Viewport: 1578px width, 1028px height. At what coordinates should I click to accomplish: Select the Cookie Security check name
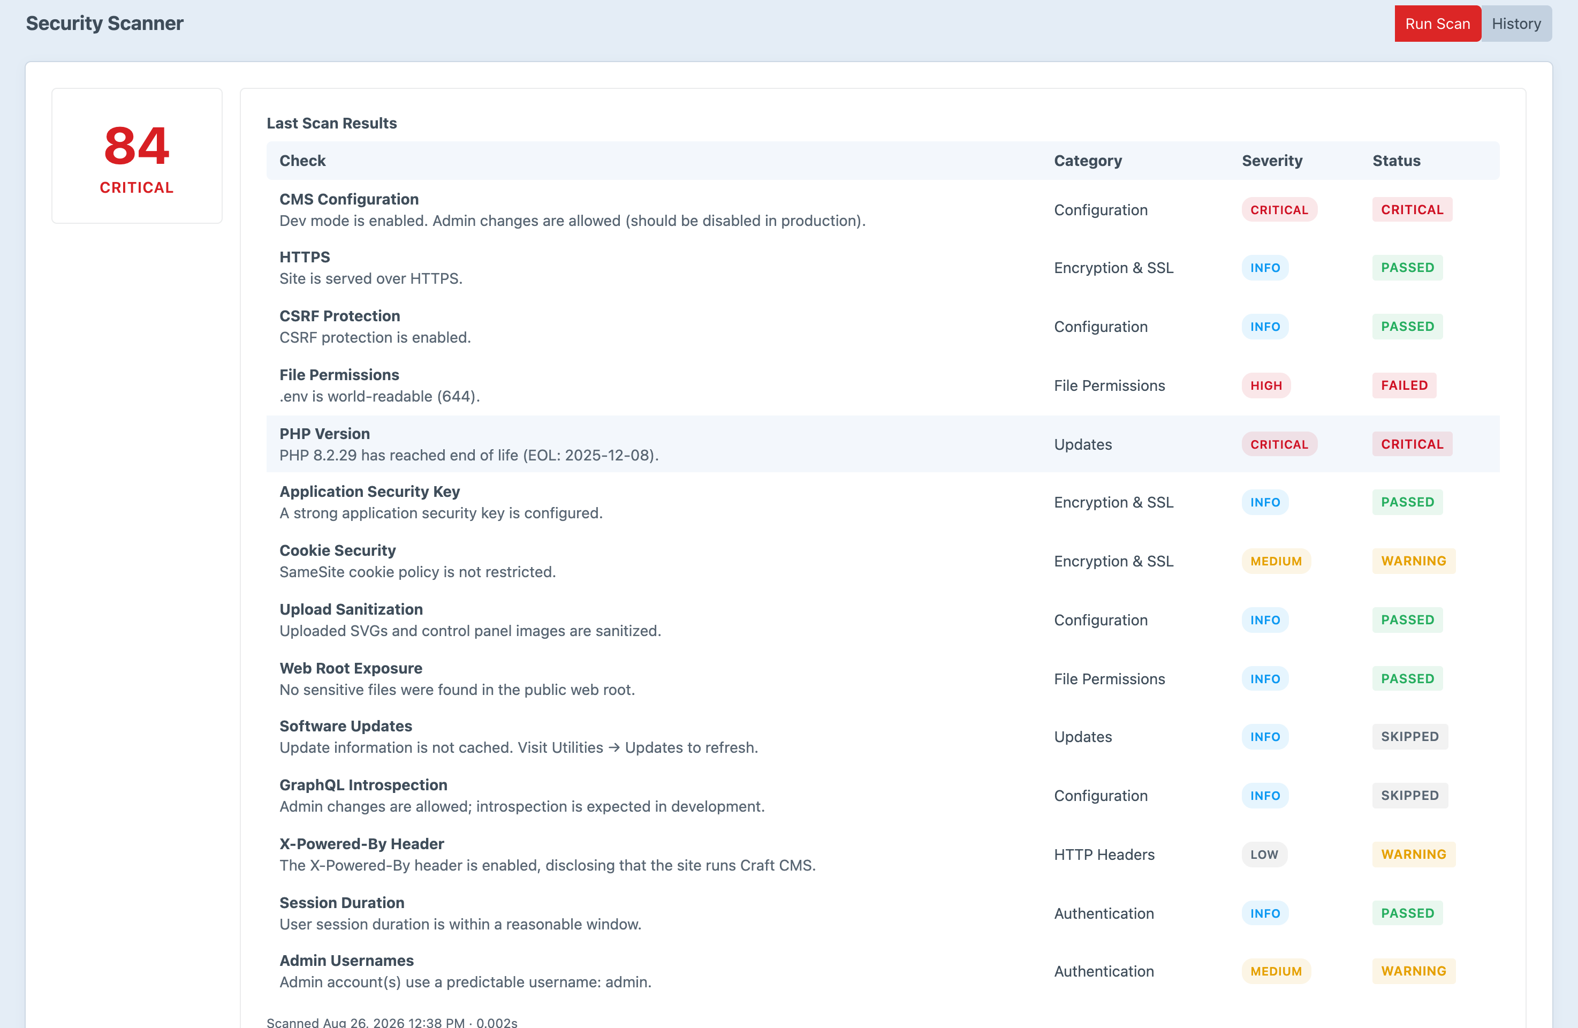tap(337, 550)
